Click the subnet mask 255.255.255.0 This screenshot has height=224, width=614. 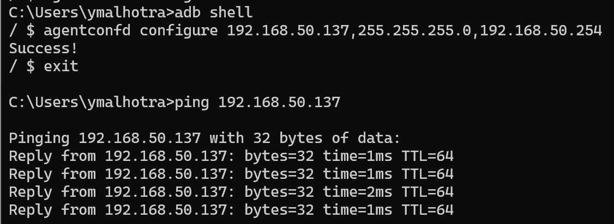click(414, 30)
